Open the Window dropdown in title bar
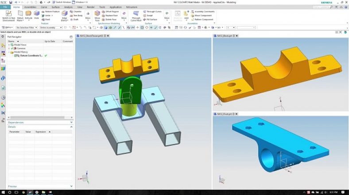Viewport: 349px width, 195px height. tap(80, 2)
